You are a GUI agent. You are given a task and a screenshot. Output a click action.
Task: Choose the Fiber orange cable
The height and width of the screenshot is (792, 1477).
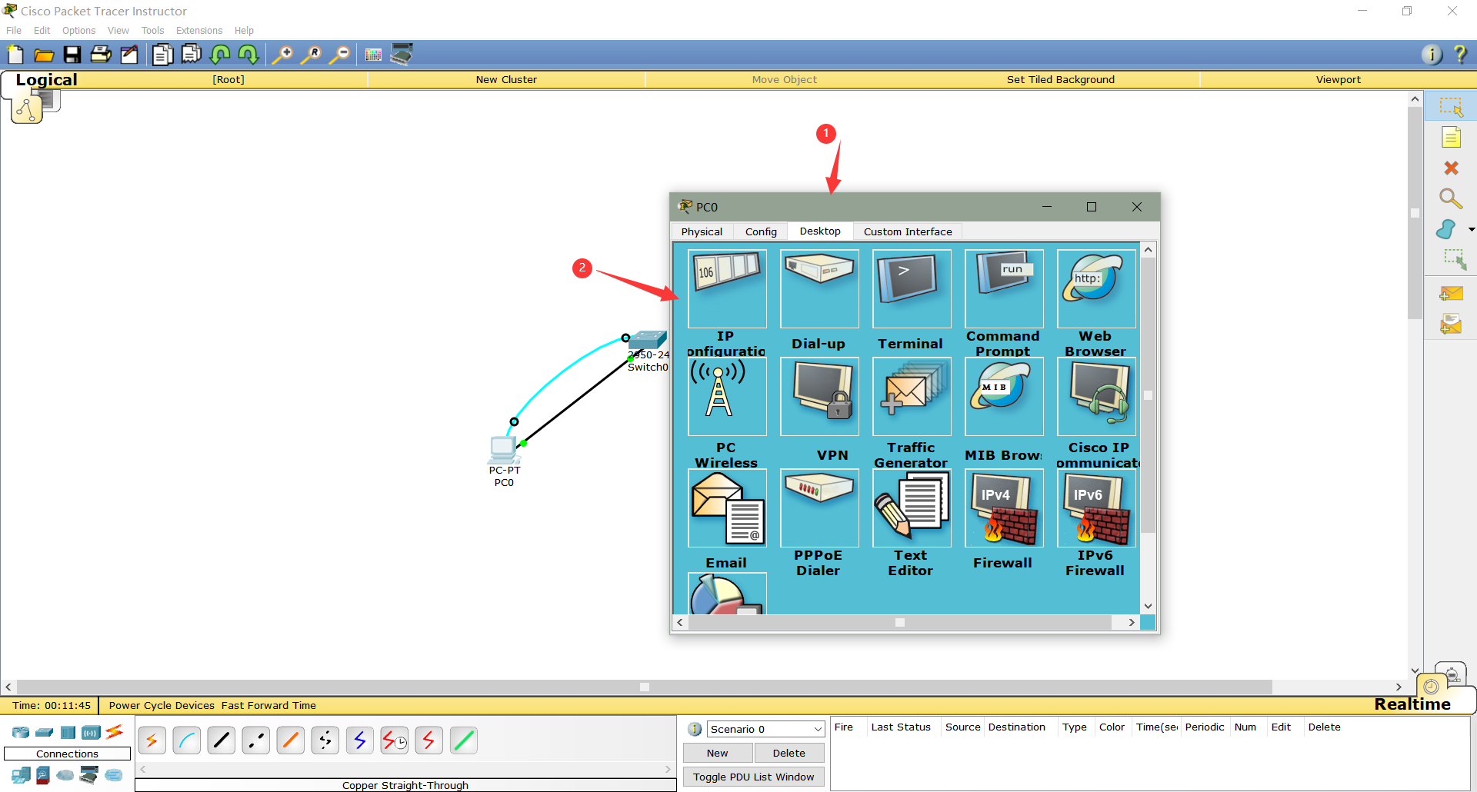click(x=290, y=740)
